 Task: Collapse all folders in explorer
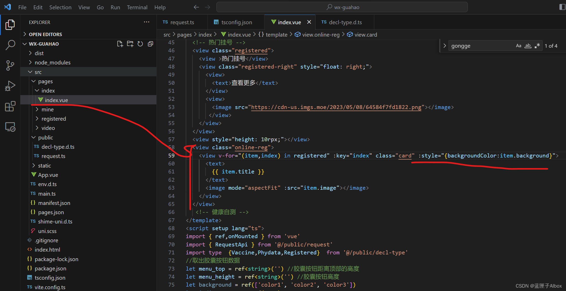tap(150, 44)
